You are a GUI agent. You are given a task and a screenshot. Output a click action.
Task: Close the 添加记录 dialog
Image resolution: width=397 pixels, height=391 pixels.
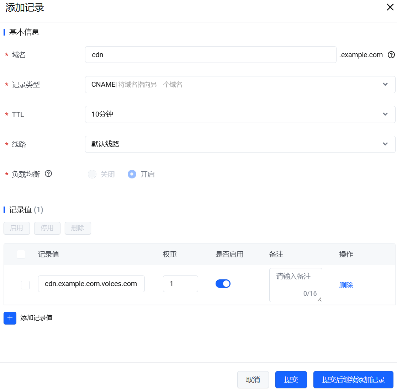pos(390,7)
